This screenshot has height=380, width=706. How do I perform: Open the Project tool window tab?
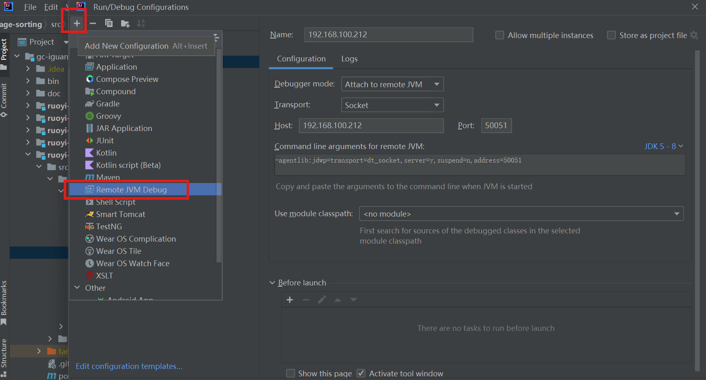pyautogui.click(x=4, y=54)
